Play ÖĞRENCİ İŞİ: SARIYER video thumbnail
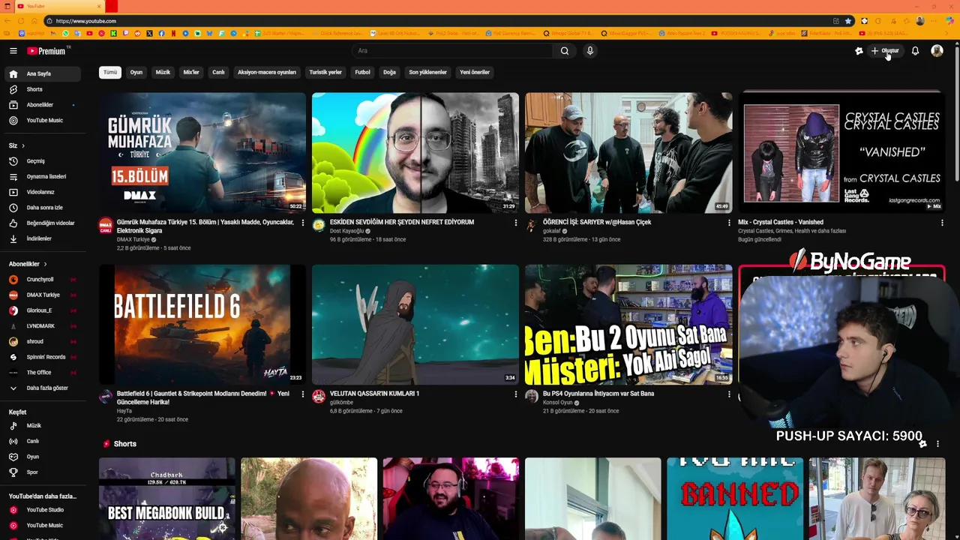 tap(628, 153)
